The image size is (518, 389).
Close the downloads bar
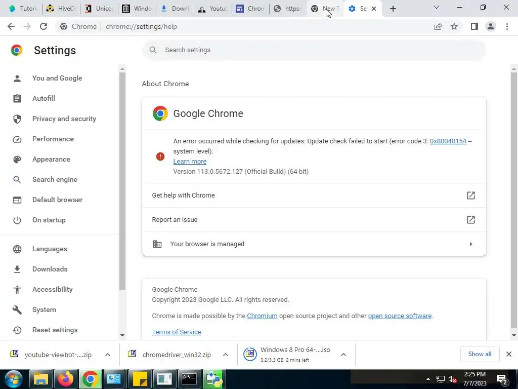[x=509, y=354]
